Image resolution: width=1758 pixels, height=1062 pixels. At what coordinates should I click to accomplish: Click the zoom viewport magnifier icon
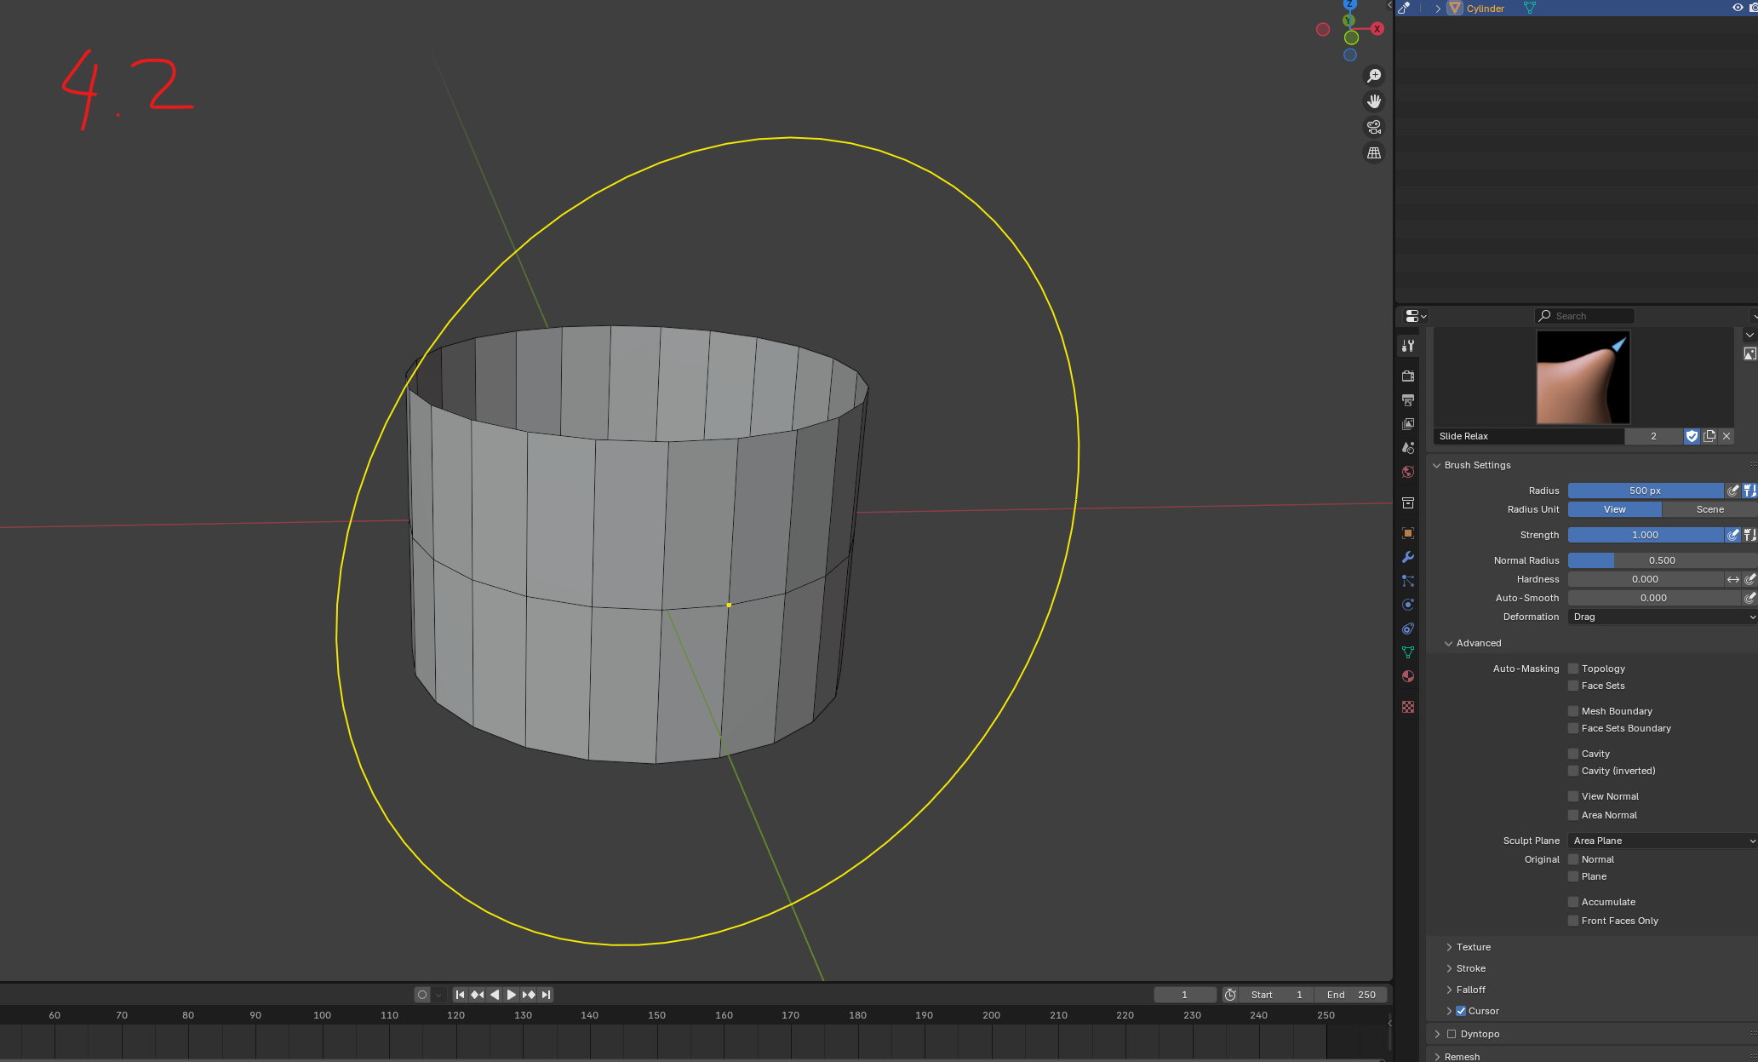(x=1373, y=76)
